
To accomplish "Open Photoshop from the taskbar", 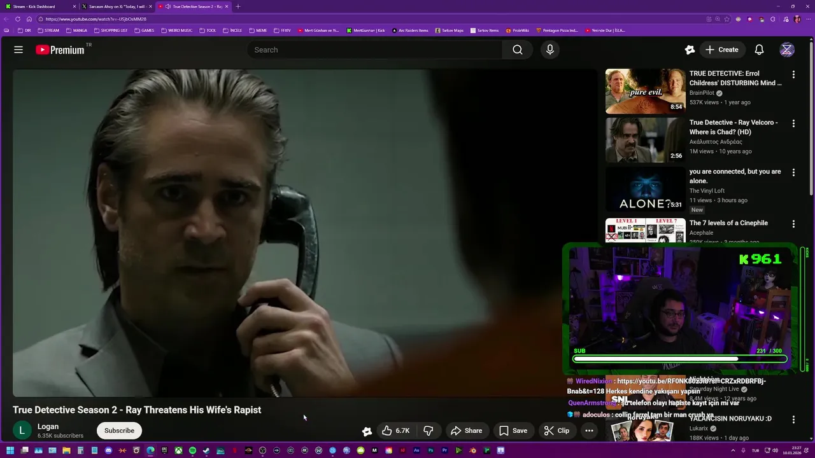I will [430, 450].
